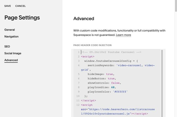Screen dimensions: 177x117
Task: Place cursor on the Youtube Carousel comment line
Action: (x=111, y=52)
